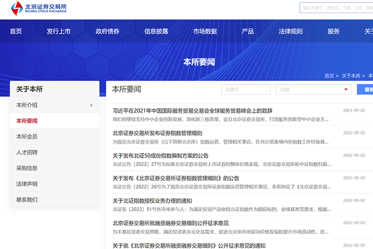Click the Beijing Stock Exchange logo
The height and width of the screenshot is (249, 373).
tap(39, 8)
